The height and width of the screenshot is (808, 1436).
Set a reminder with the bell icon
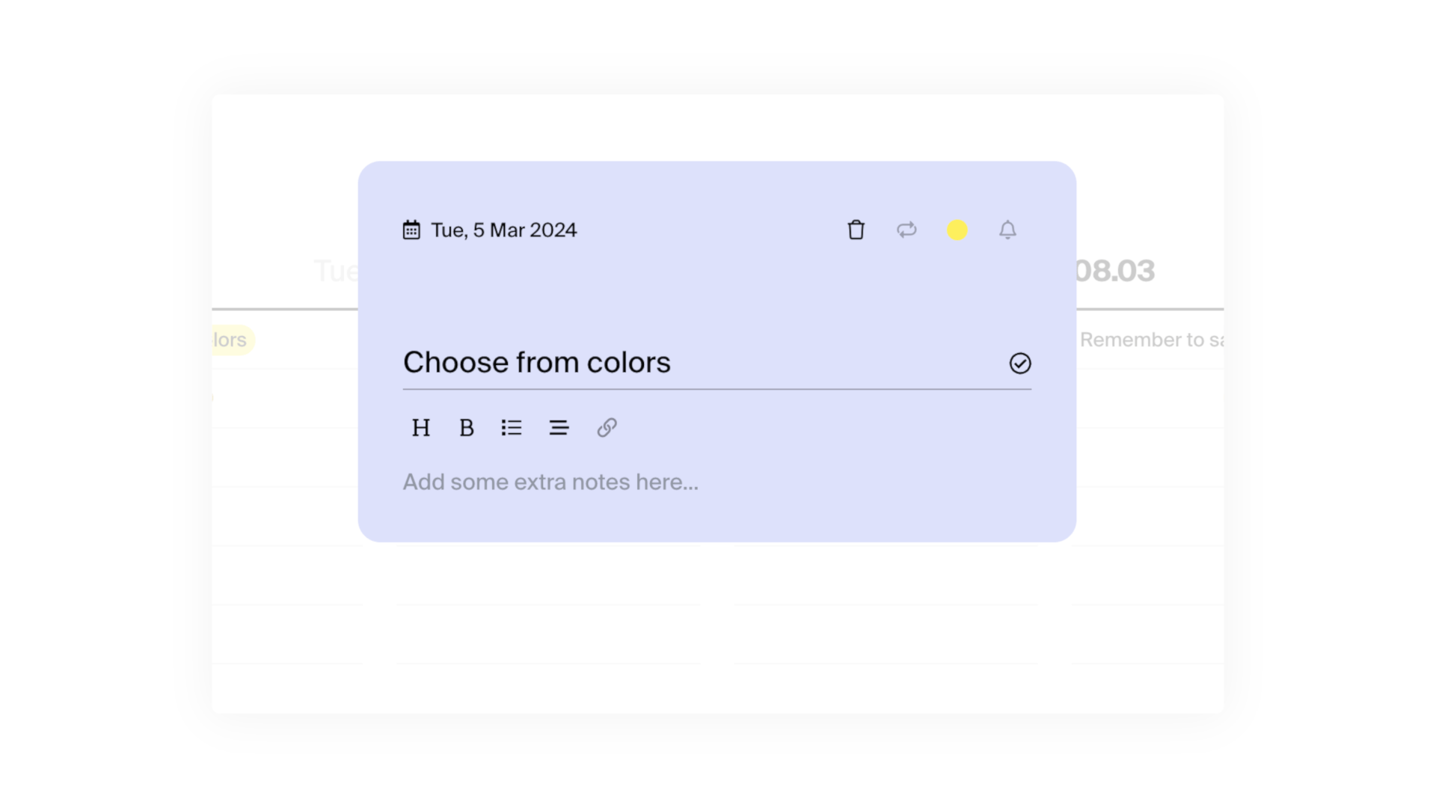(x=1007, y=230)
